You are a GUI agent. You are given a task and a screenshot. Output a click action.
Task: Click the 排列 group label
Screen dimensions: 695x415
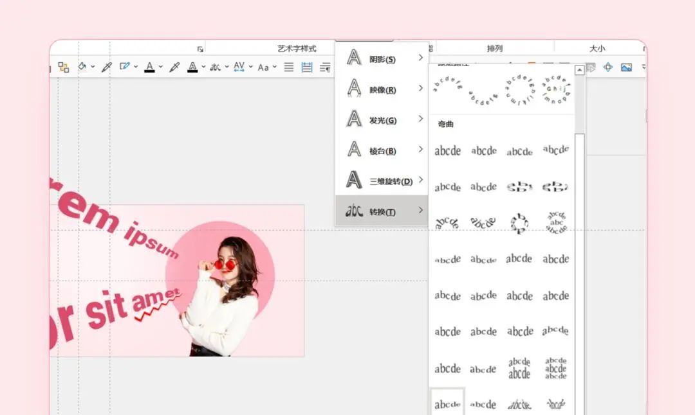coord(495,48)
